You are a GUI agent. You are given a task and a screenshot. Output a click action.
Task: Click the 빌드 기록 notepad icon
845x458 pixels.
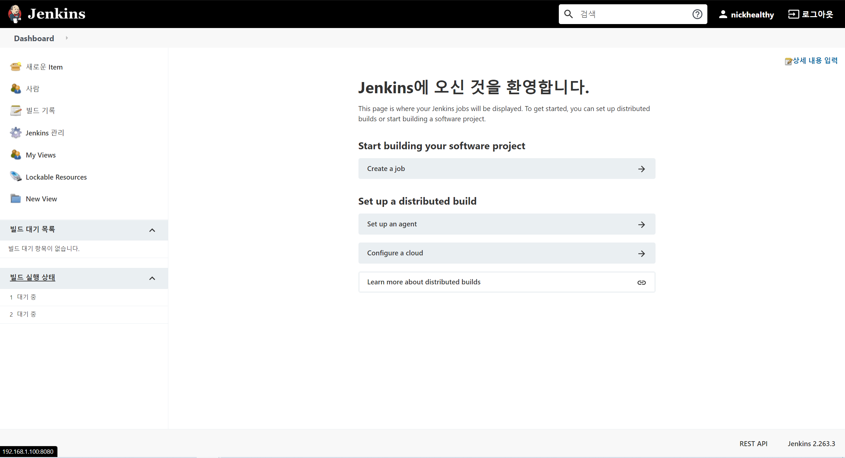(x=16, y=110)
